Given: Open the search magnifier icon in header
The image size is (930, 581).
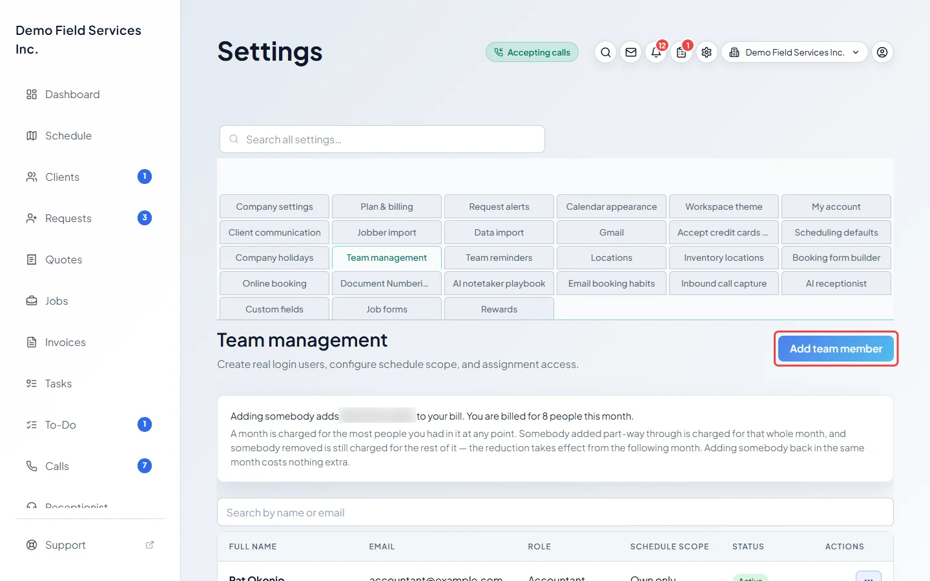Looking at the screenshot, I should click(x=605, y=52).
